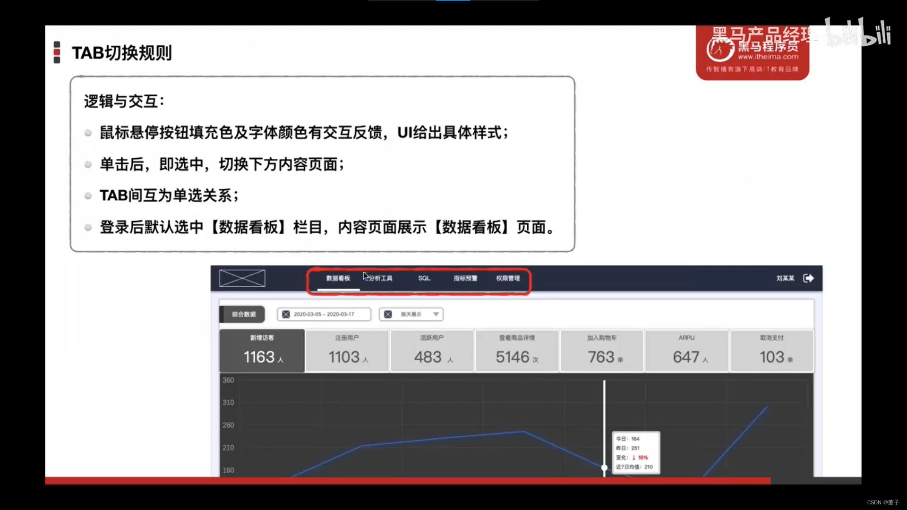Screen dimensions: 907x510
Task: Click the user name 刘某某
Action: (785, 278)
